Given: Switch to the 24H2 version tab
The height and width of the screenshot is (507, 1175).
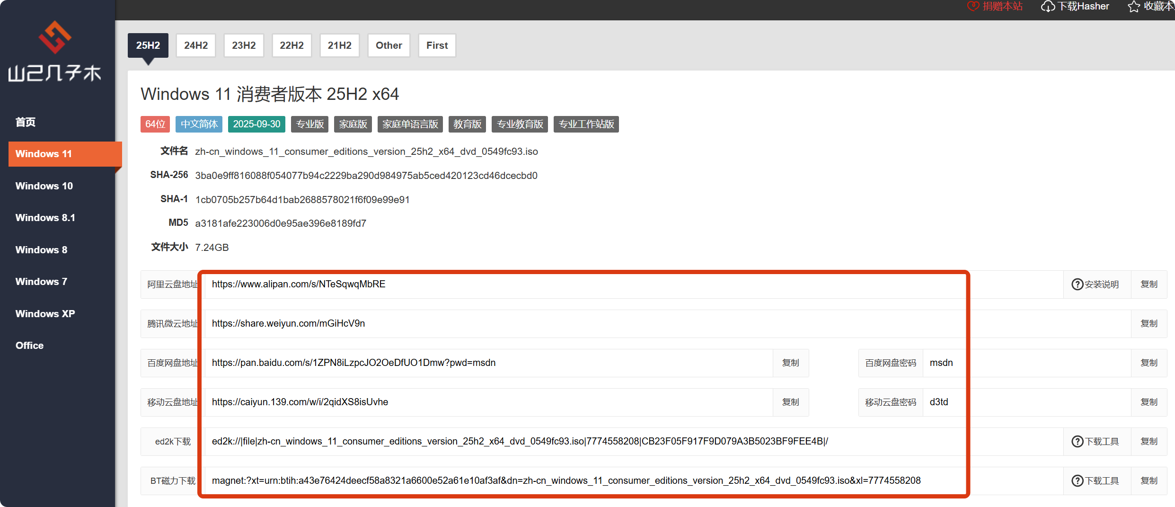Looking at the screenshot, I should coord(196,45).
